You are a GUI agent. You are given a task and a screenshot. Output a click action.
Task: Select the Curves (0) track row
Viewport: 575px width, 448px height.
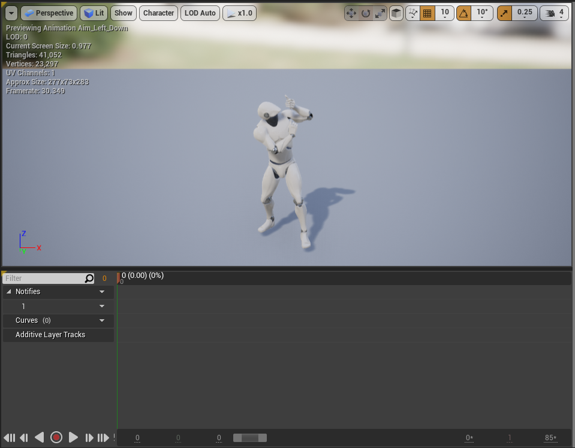[x=58, y=320]
